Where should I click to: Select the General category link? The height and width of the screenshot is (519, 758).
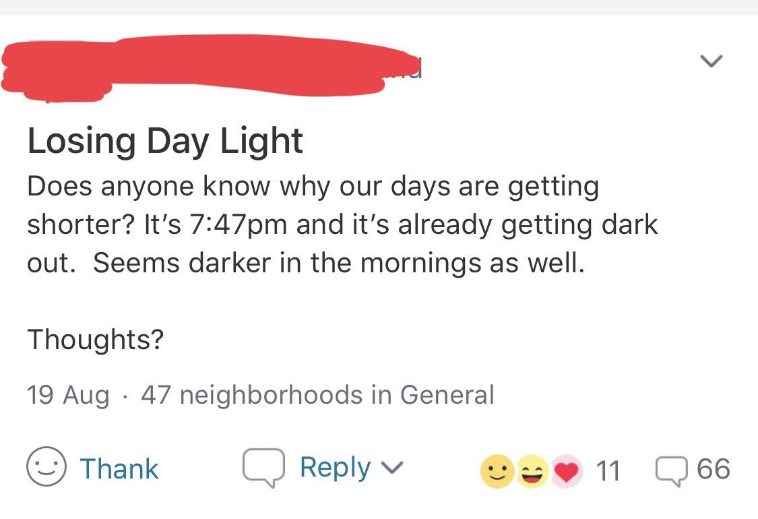pyautogui.click(x=447, y=394)
